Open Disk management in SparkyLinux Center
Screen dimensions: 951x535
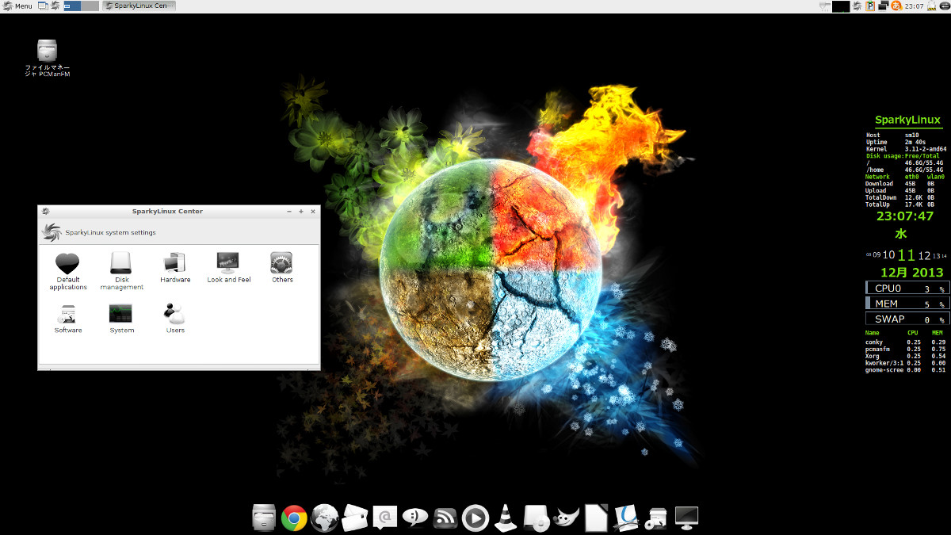pos(121,271)
